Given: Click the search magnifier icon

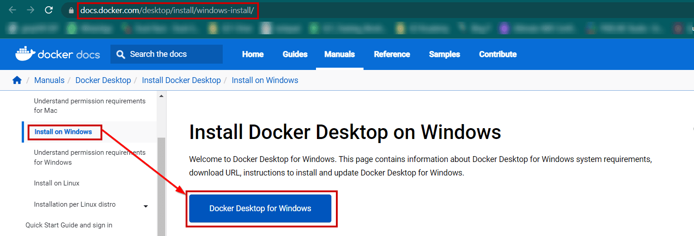Looking at the screenshot, I should (x=120, y=55).
